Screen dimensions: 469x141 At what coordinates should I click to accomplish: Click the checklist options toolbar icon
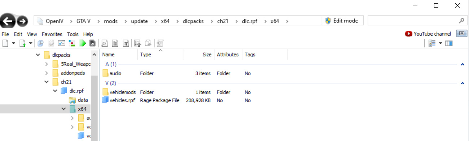click(61, 44)
